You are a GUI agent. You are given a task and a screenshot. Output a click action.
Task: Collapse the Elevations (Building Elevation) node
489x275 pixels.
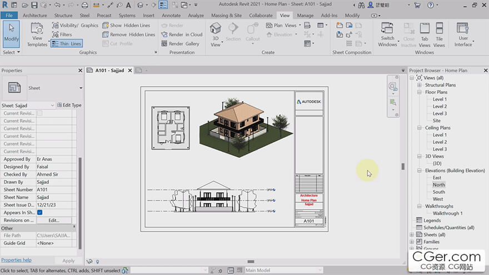(x=420, y=171)
